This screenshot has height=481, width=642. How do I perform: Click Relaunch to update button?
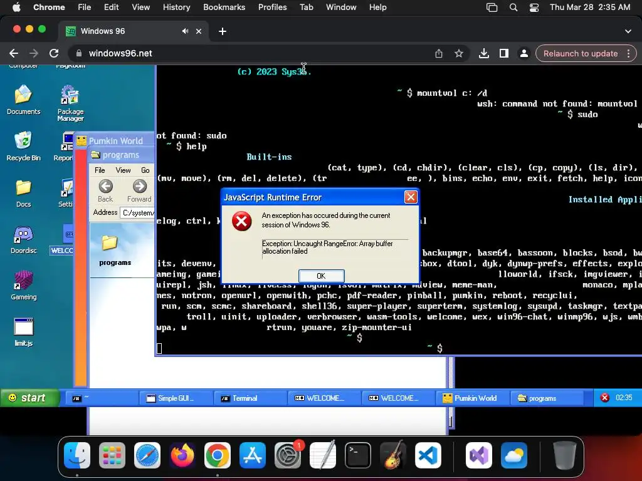580,54
